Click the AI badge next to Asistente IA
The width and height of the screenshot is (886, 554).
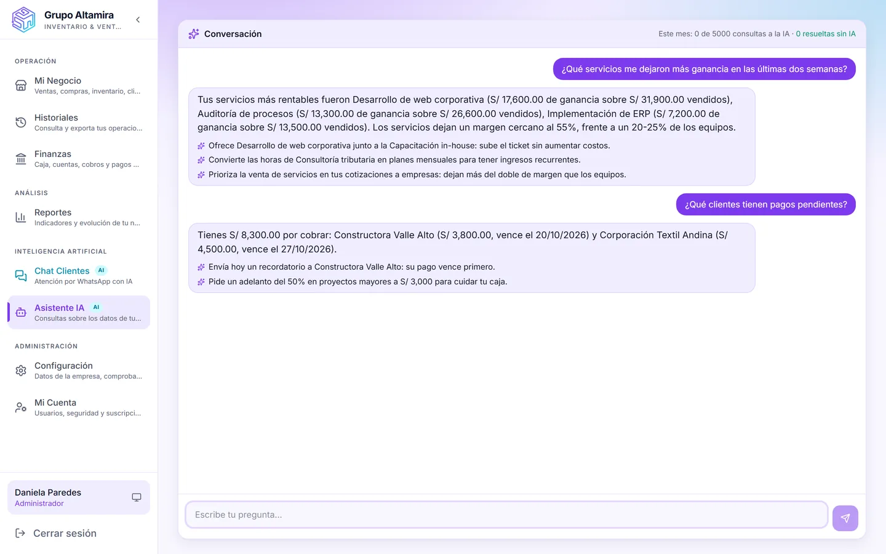(96, 307)
